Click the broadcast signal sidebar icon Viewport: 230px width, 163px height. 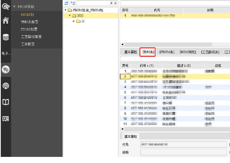[5, 86]
